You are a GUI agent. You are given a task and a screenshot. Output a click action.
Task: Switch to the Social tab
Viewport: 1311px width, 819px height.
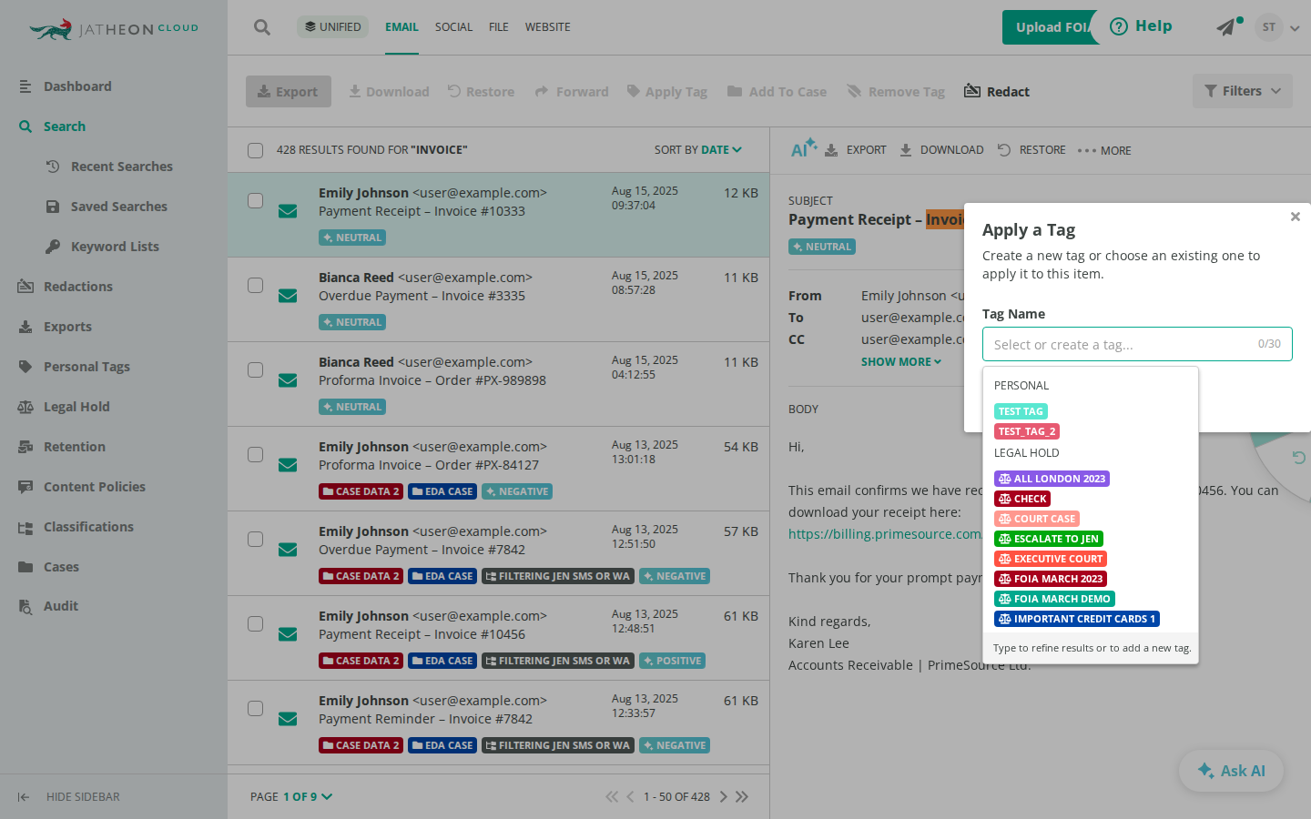pyautogui.click(x=453, y=27)
